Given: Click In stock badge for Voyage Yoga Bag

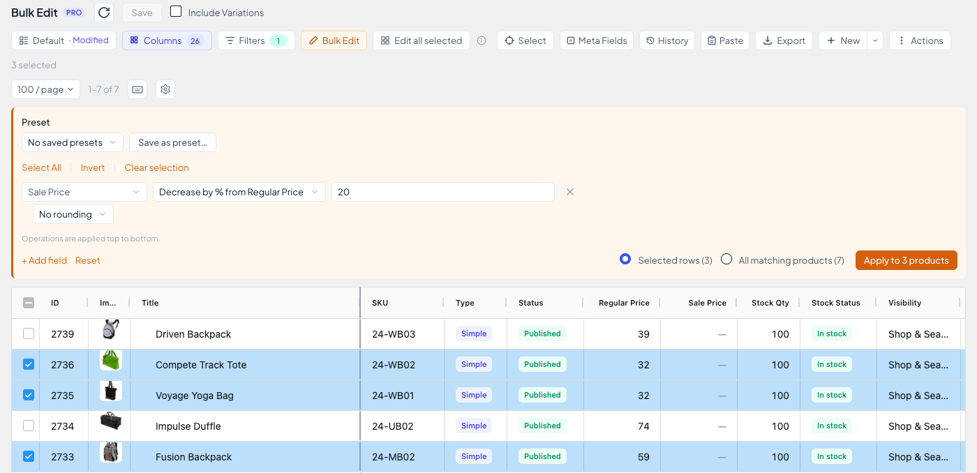Looking at the screenshot, I should point(832,395).
